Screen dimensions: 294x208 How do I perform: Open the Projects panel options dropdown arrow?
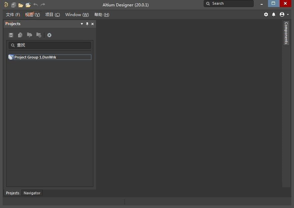coord(82,24)
